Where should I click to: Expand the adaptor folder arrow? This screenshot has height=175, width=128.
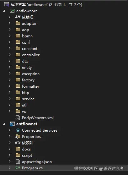click(x=10, y=23)
